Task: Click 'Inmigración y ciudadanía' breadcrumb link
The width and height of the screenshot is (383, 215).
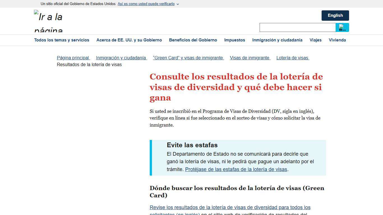Action: [121, 58]
